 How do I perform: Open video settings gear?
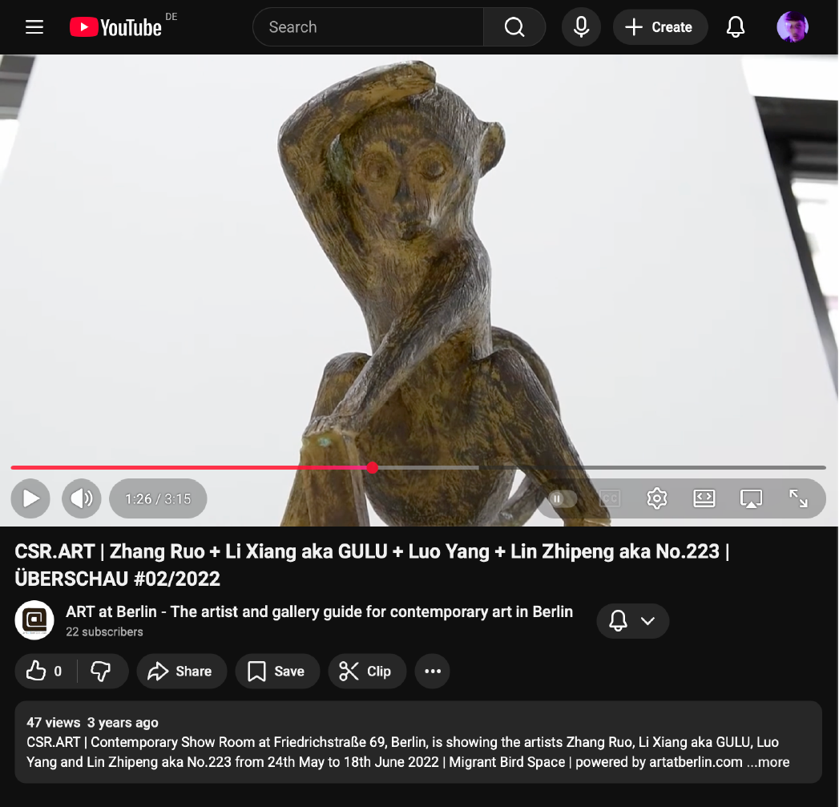tap(657, 498)
